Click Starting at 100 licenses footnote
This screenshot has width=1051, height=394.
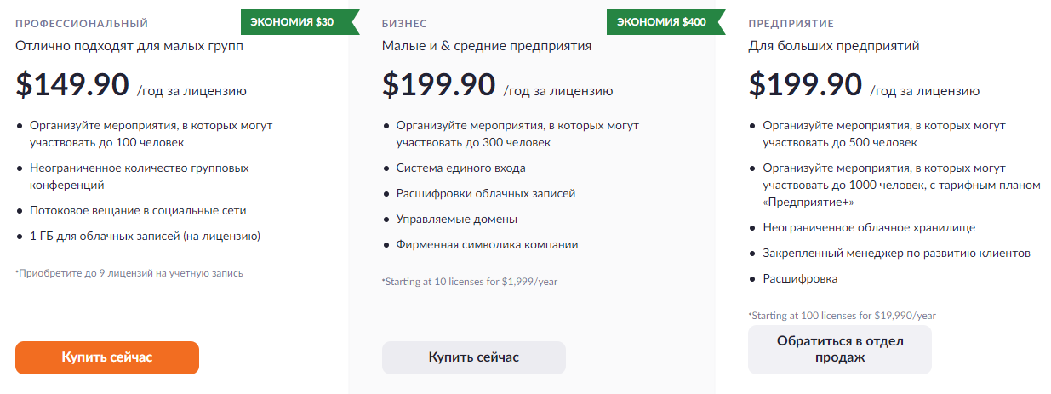point(843,315)
